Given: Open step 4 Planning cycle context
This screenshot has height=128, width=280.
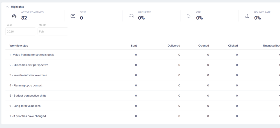Looking at the screenshot, I should 26,86.
